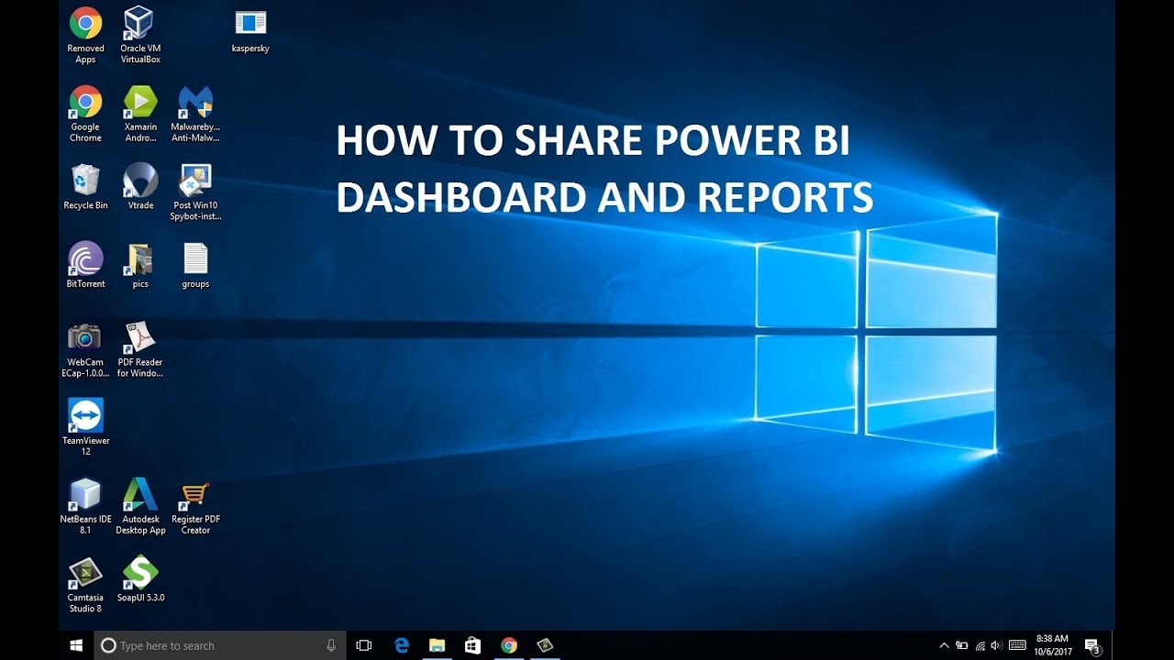Screen dimensions: 1174x660
Task: Switch to Camtasia recorder in taskbar
Action: [545, 645]
